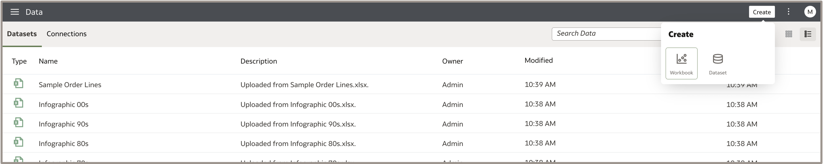The image size is (823, 164).
Task: Open the Sample Order Lines dataset
Action: click(70, 85)
